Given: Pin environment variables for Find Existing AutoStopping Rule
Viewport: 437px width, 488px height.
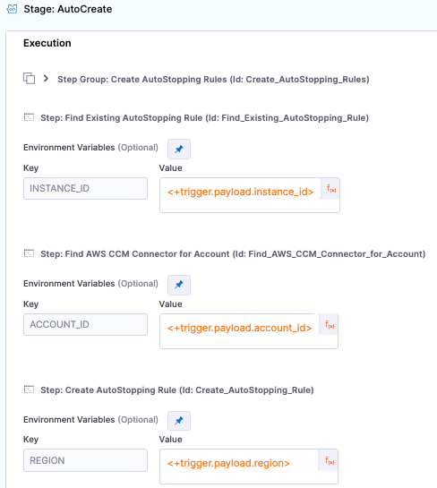Looking at the screenshot, I should pos(179,149).
